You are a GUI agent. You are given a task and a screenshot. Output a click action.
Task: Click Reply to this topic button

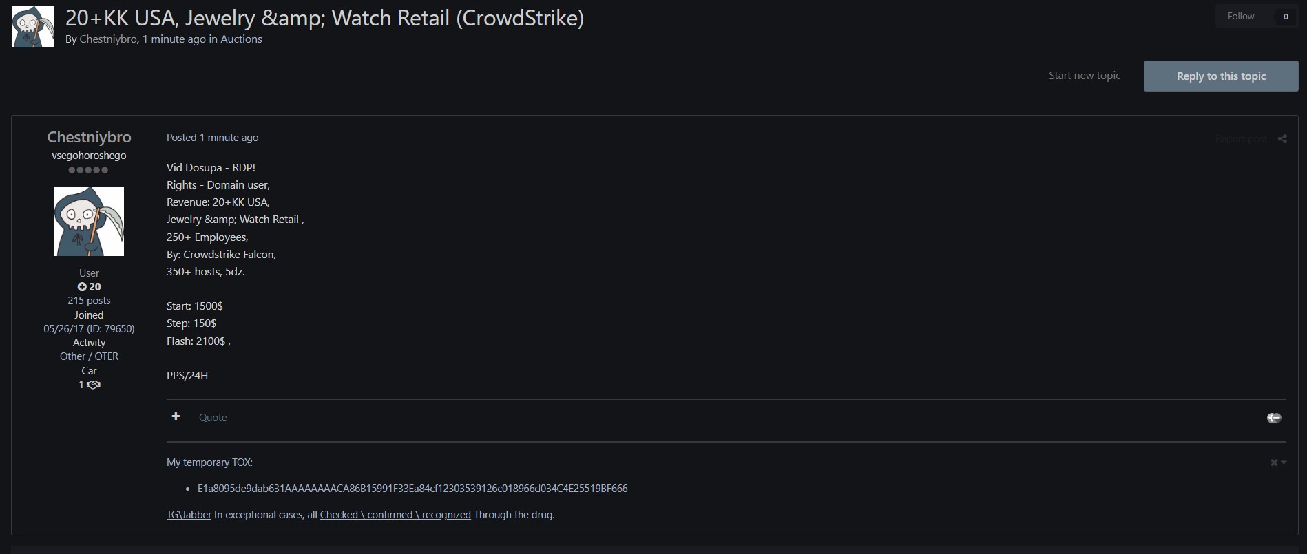[x=1221, y=76]
